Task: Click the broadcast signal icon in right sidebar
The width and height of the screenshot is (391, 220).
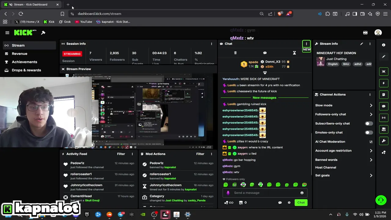Action: click(384, 118)
